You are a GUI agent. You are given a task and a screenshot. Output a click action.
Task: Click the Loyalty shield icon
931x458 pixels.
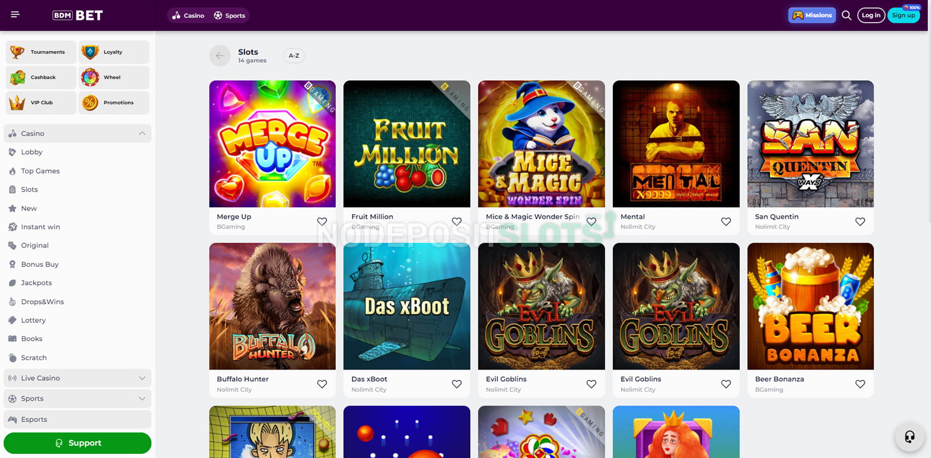point(90,52)
